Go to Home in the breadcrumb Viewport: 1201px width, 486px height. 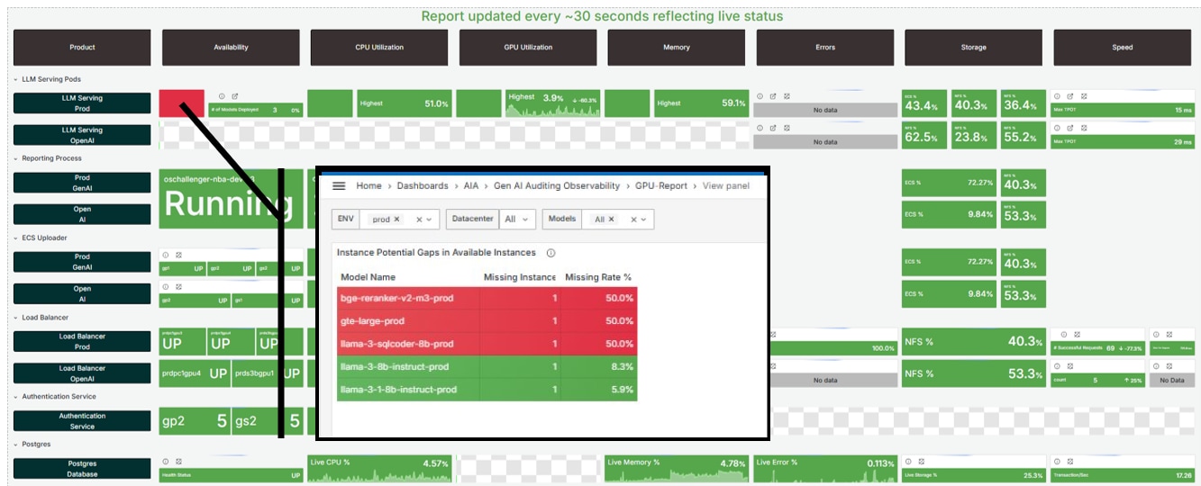pyautogui.click(x=368, y=185)
